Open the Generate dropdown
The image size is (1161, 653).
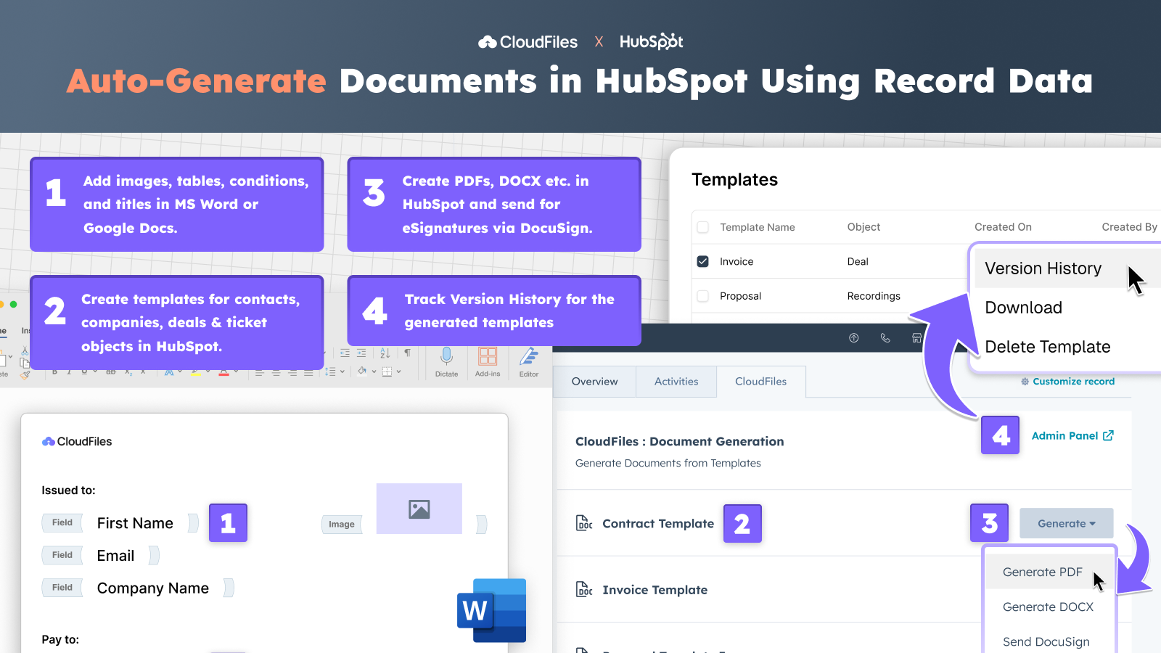coord(1065,522)
